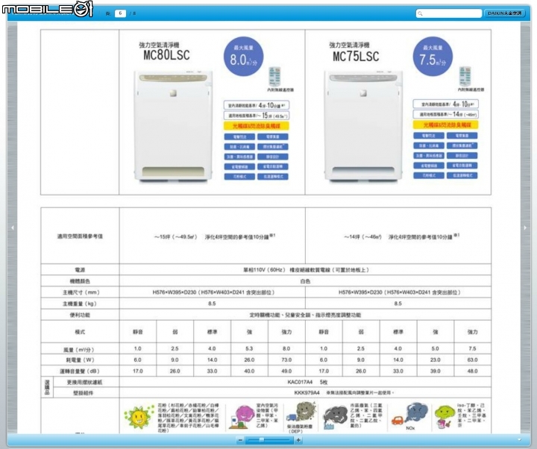
Task: Adjust the zoom slider handle
Action: tap(262, 440)
